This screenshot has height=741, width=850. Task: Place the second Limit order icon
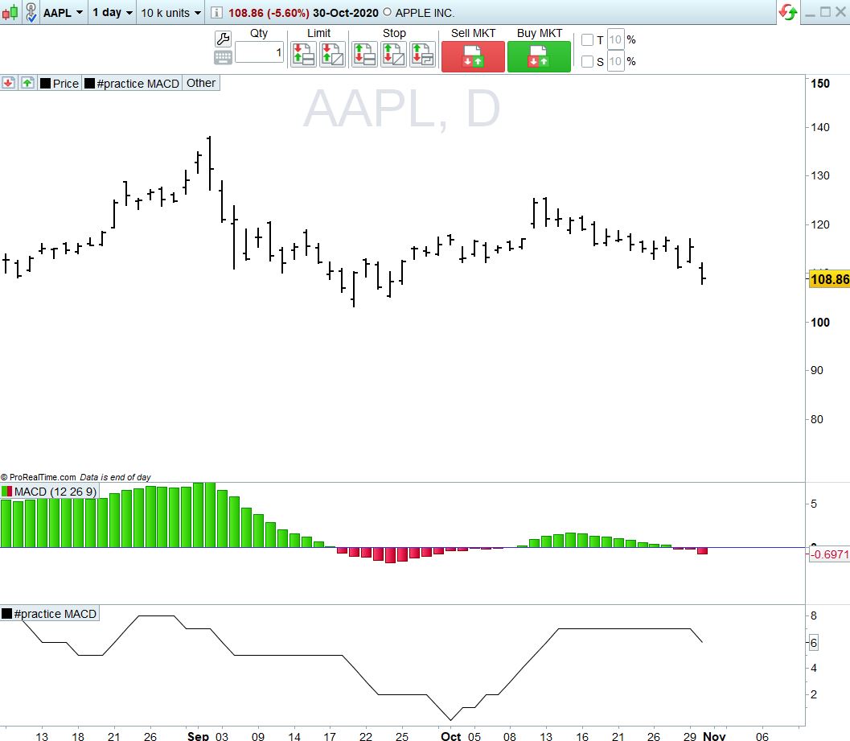pyautogui.click(x=332, y=55)
